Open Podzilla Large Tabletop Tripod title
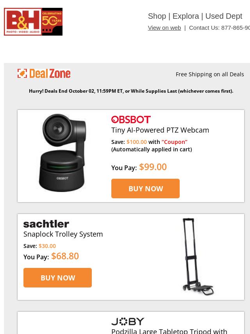 [170, 331]
